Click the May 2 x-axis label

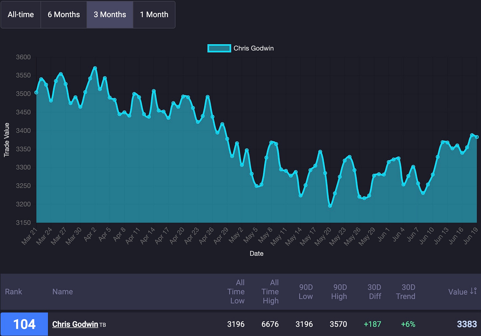click(x=236, y=234)
